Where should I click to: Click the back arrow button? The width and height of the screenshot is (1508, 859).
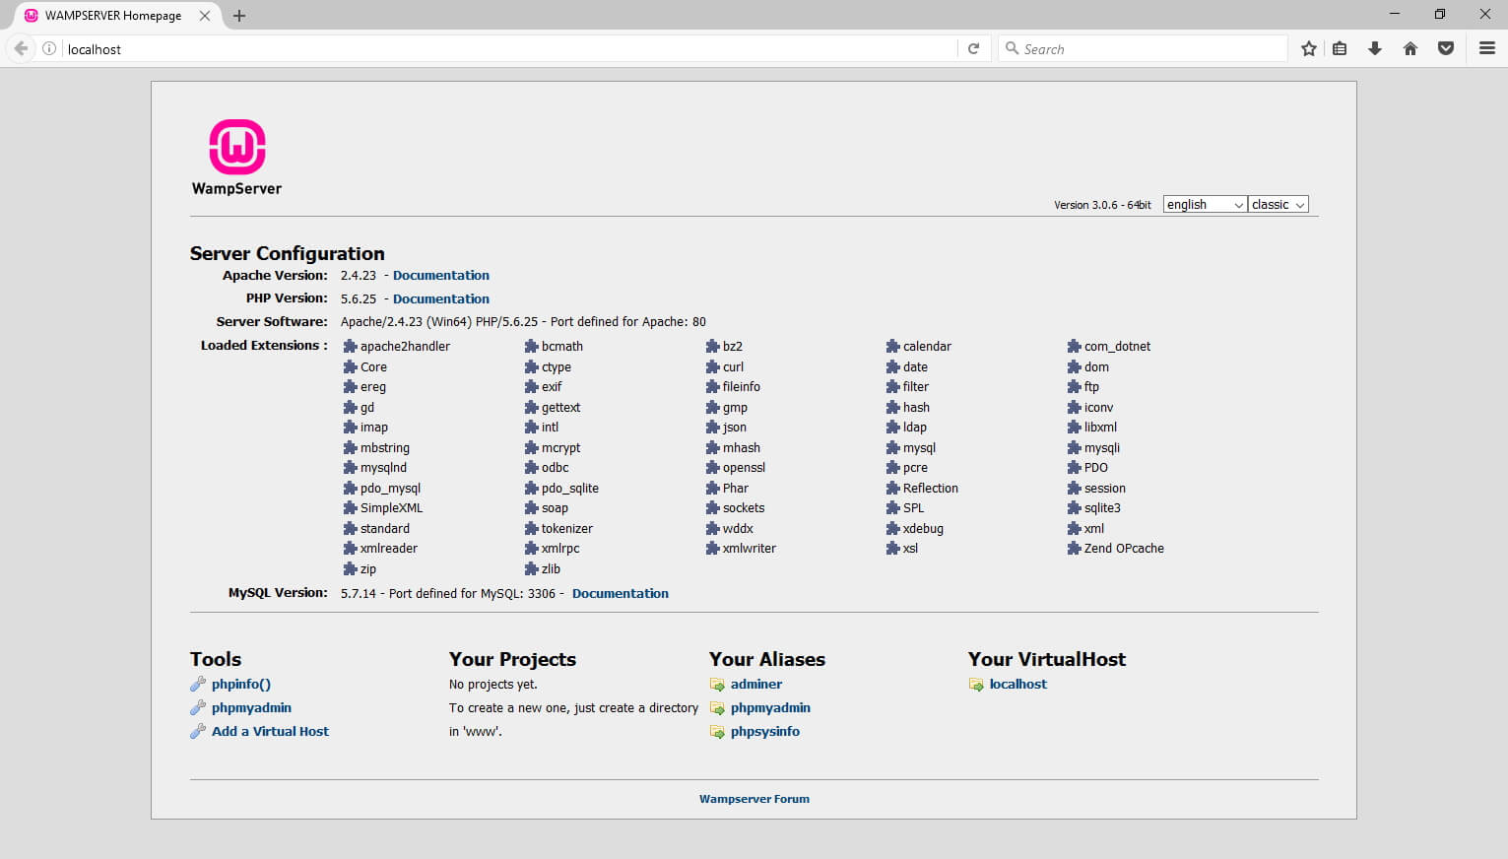(x=21, y=48)
